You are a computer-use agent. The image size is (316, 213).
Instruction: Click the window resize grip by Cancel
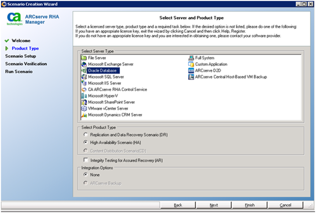(310, 206)
